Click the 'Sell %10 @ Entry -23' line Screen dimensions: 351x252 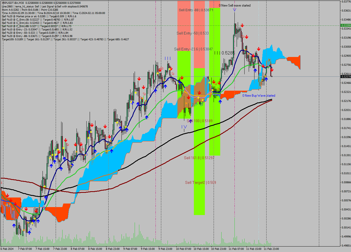coord(37,29)
